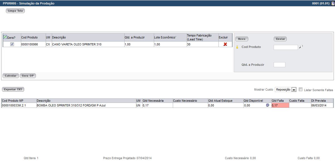Enable Listar Somente Faltas checkbox
Screen dimensions: 335x165
pyautogui.click(x=300, y=89)
